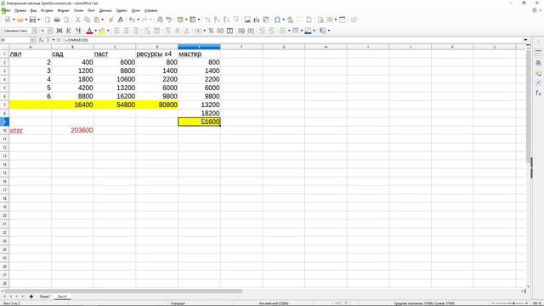Open the Вид menu
Screen dimensions: 544x306
(33, 10)
